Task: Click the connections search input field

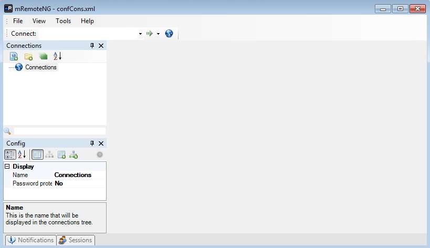Action: [x=59, y=131]
